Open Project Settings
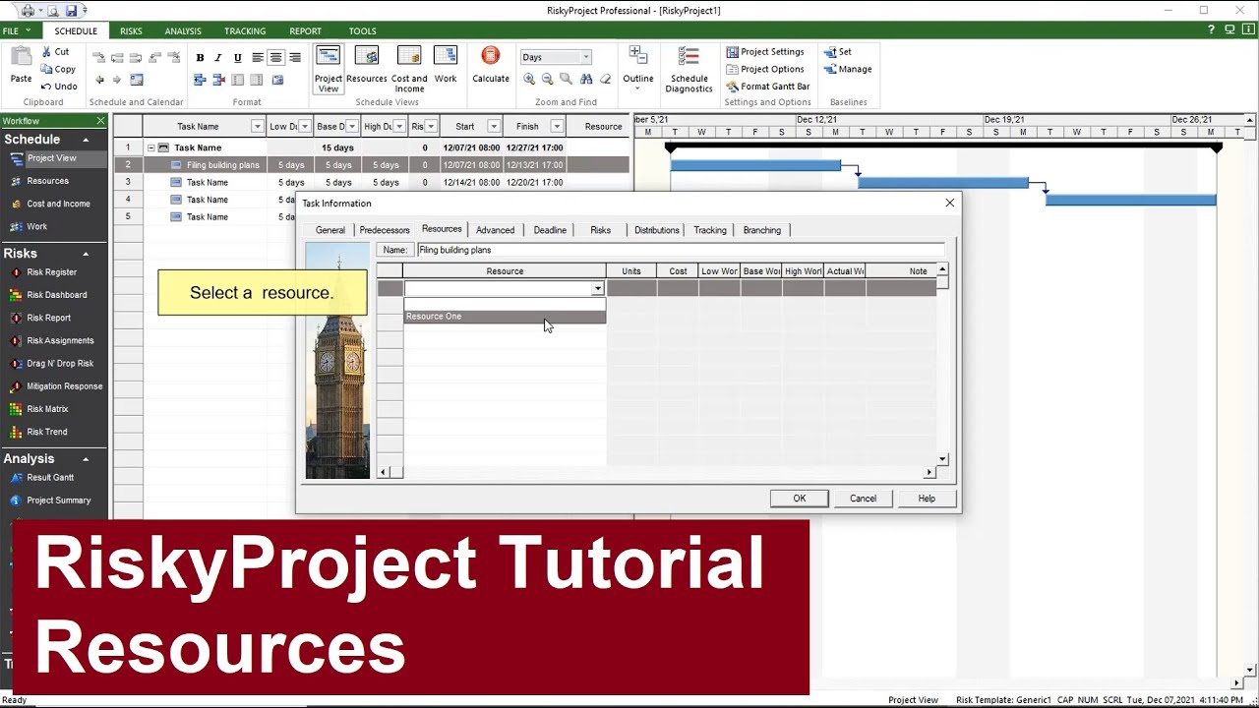This screenshot has width=1259, height=708. pyautogui.click(x=765, y=52)
